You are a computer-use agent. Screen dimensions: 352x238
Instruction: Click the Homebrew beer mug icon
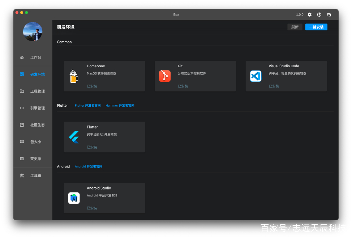click(x=74, y=76)
